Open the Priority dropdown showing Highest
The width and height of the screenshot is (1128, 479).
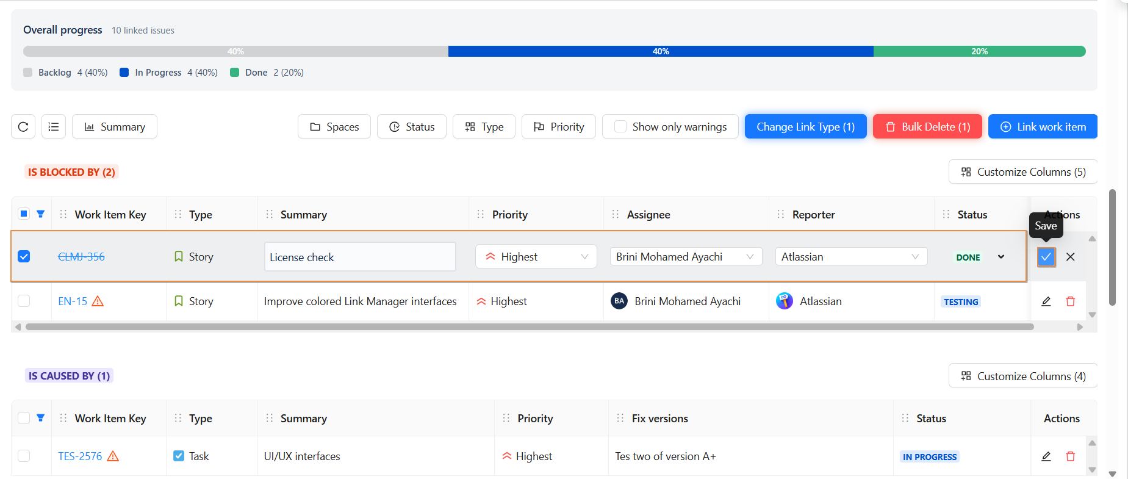536,257
